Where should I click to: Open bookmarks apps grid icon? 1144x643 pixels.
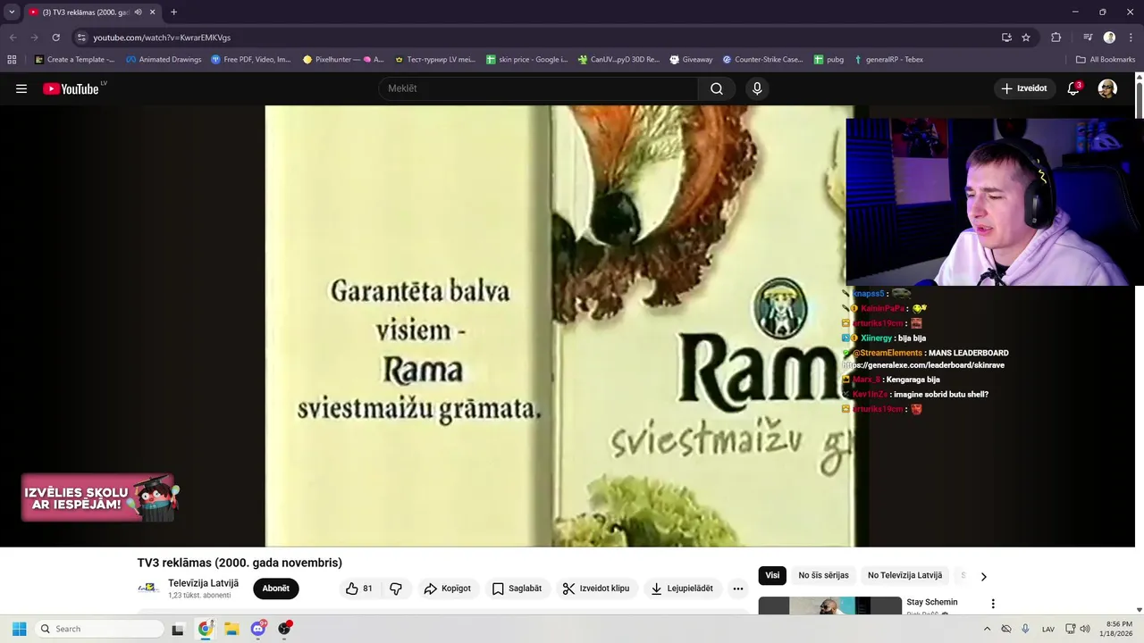12,60
